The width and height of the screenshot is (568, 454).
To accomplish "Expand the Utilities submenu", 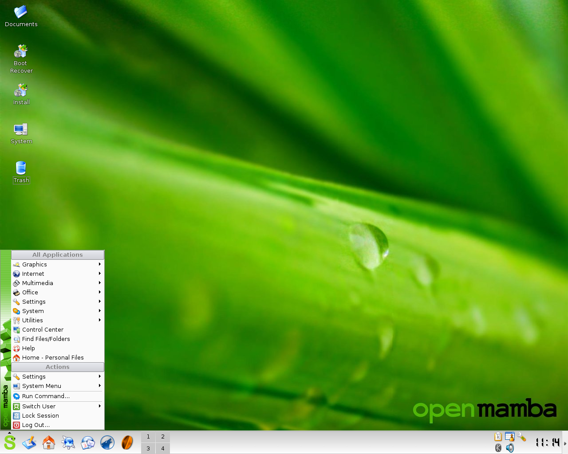I will 58,320.
